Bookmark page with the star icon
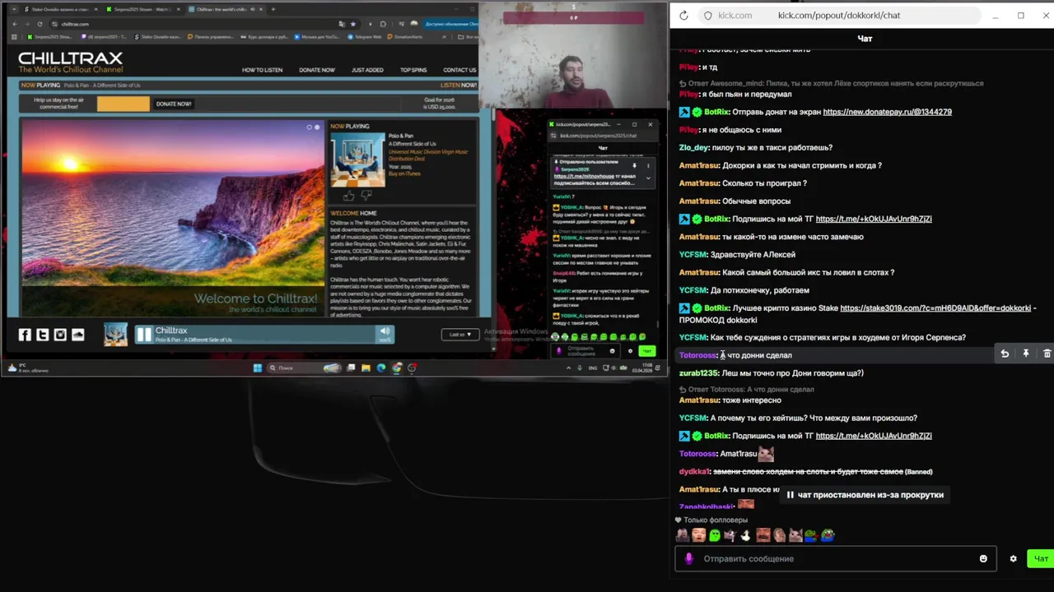The width and height of the screenshot is (1054, 592). (x=353, y=24)
